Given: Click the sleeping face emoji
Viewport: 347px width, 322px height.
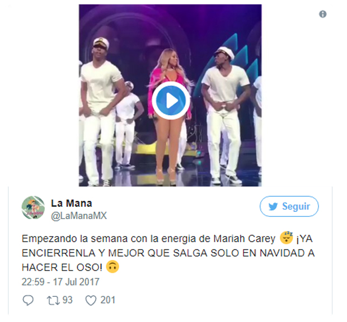Looking at the screenshot, I should [287, 238].
